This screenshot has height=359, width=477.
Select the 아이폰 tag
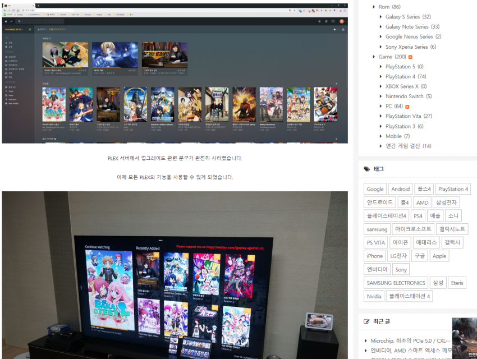click(x=400, y=242)
